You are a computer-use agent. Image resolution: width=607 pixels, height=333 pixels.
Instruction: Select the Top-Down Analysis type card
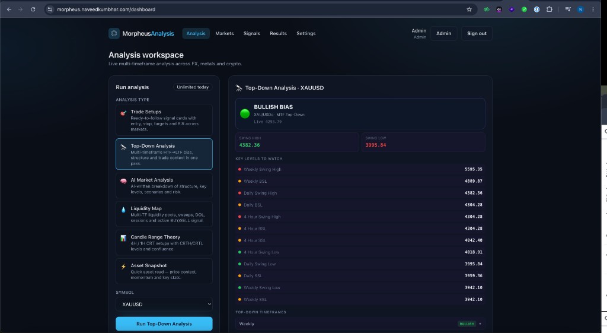point(164,154)
